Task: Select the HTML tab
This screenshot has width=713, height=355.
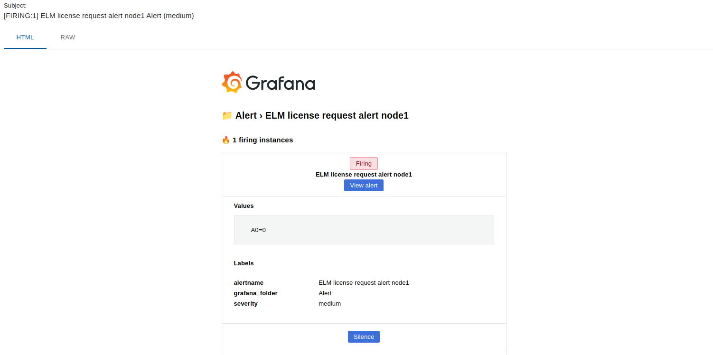Action: tap(25, 37)
